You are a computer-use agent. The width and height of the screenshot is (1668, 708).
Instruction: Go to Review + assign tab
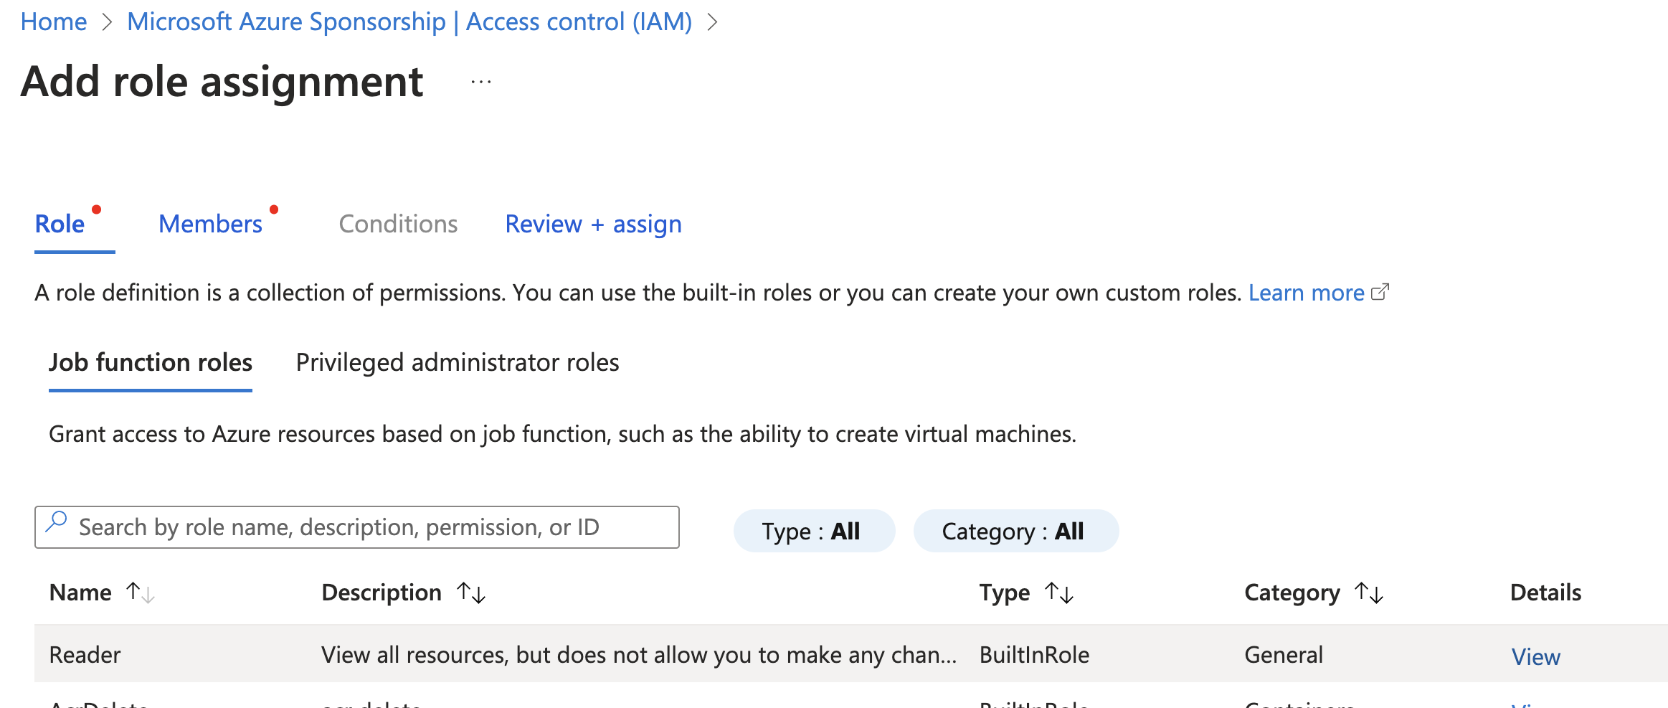[593, 223]
